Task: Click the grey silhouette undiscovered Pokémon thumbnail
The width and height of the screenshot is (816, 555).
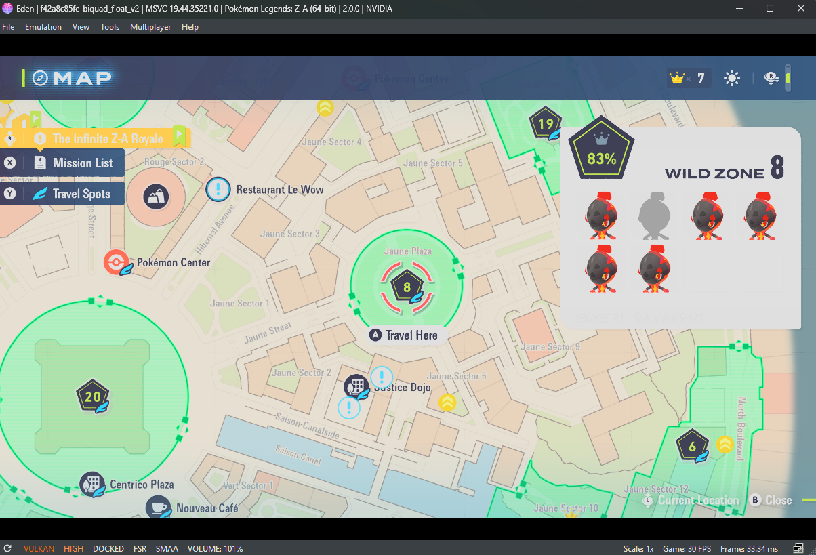Action: point(654,216)
